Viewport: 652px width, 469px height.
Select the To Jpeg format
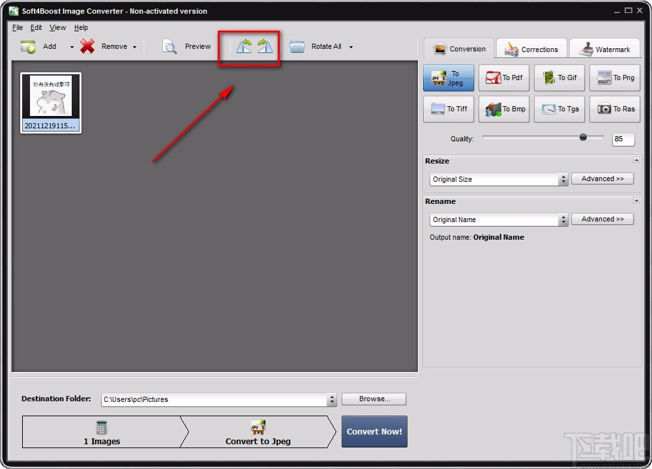pos(449,78)
